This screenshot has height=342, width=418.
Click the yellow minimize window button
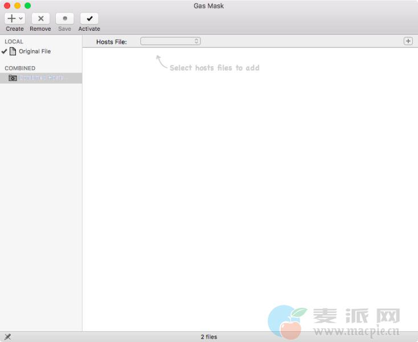[17, 6]
